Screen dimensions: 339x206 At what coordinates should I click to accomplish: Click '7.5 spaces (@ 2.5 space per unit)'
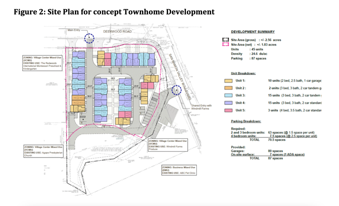click(x=293, y=136)
